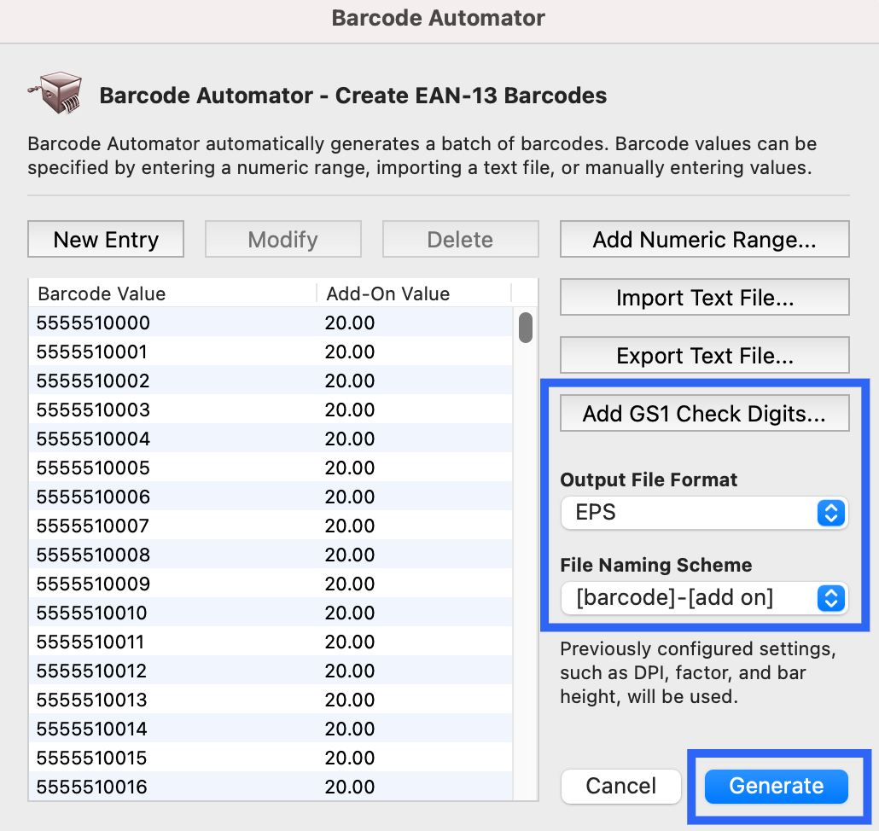Viewport: 879px width, 831px height.
Task: Click the Modify button
Action: 283,239
